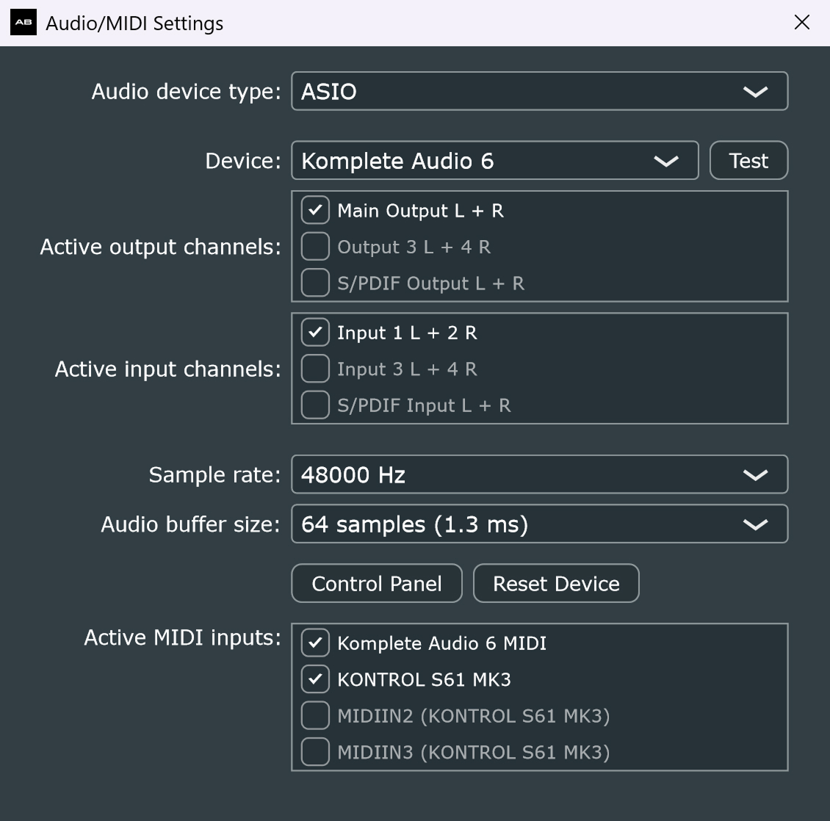This screenshot has height=821, width=830.
Task: Enable S/PDIF Output L + R
Action: coord(315,283)
